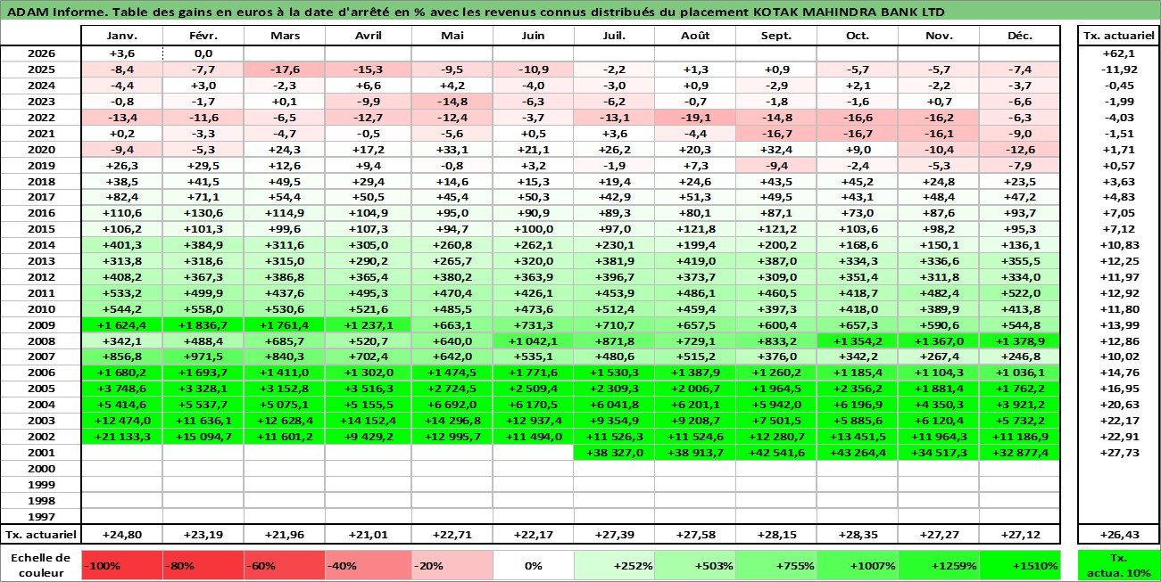Click the -20% pale pink swatch

[x=452, y=565]
